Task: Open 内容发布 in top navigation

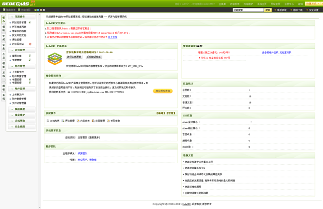Action: pos(235,4)
